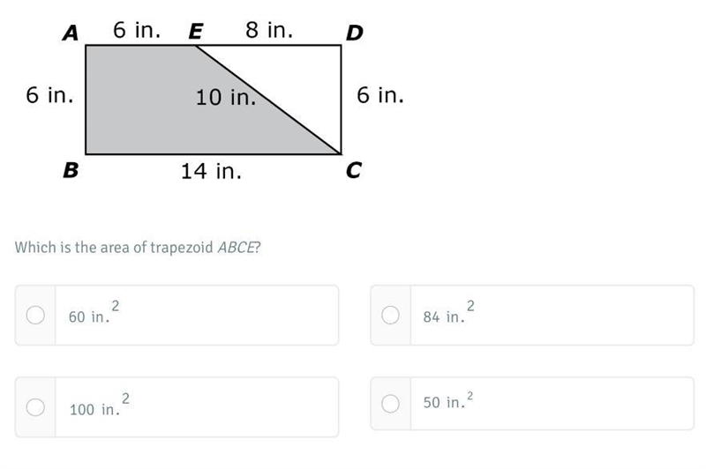Screen dimensions: 706x469
Task: Click the 50 in.² answer text
Action: point(448,399)
